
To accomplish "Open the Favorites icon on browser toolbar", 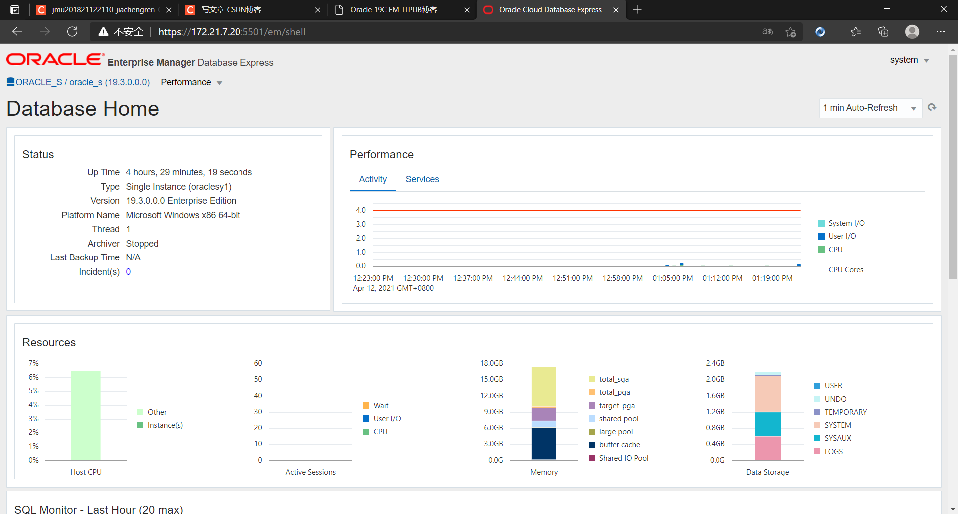I will click(x=856, y=31).
